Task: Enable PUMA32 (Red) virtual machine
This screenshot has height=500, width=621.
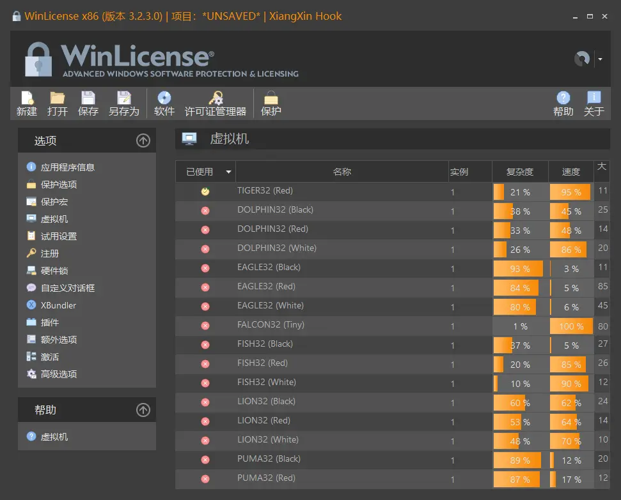Action: coord(205,479)
